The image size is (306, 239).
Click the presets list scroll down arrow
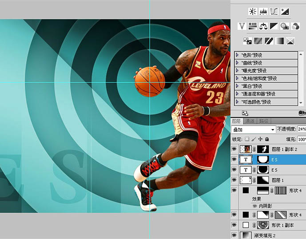tap(301, 103)
